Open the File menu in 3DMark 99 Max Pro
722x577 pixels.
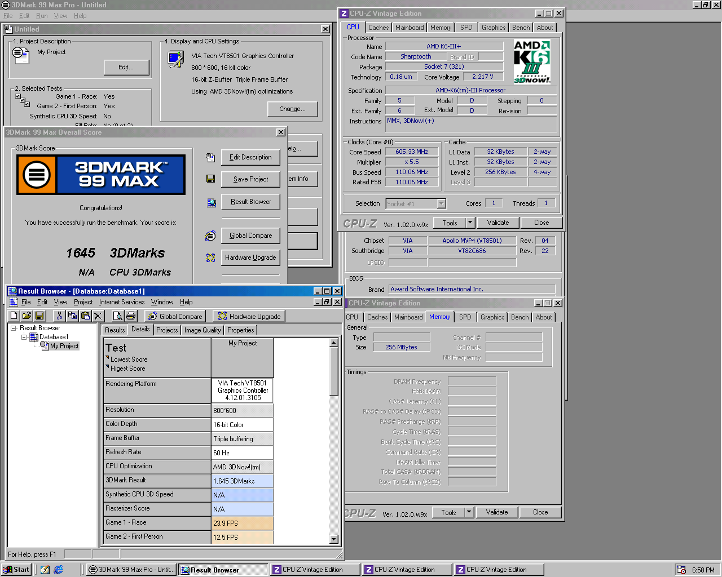(8, 16)
